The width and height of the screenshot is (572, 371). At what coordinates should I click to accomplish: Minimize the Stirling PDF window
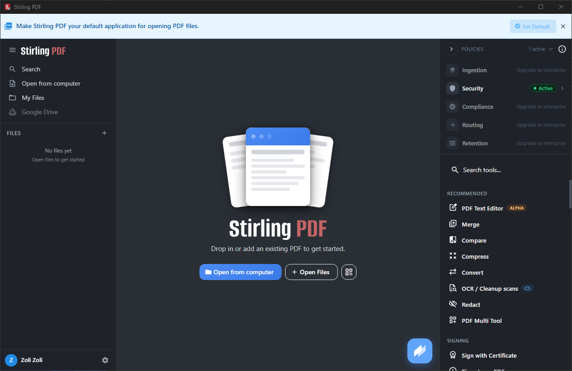(520, 7)
